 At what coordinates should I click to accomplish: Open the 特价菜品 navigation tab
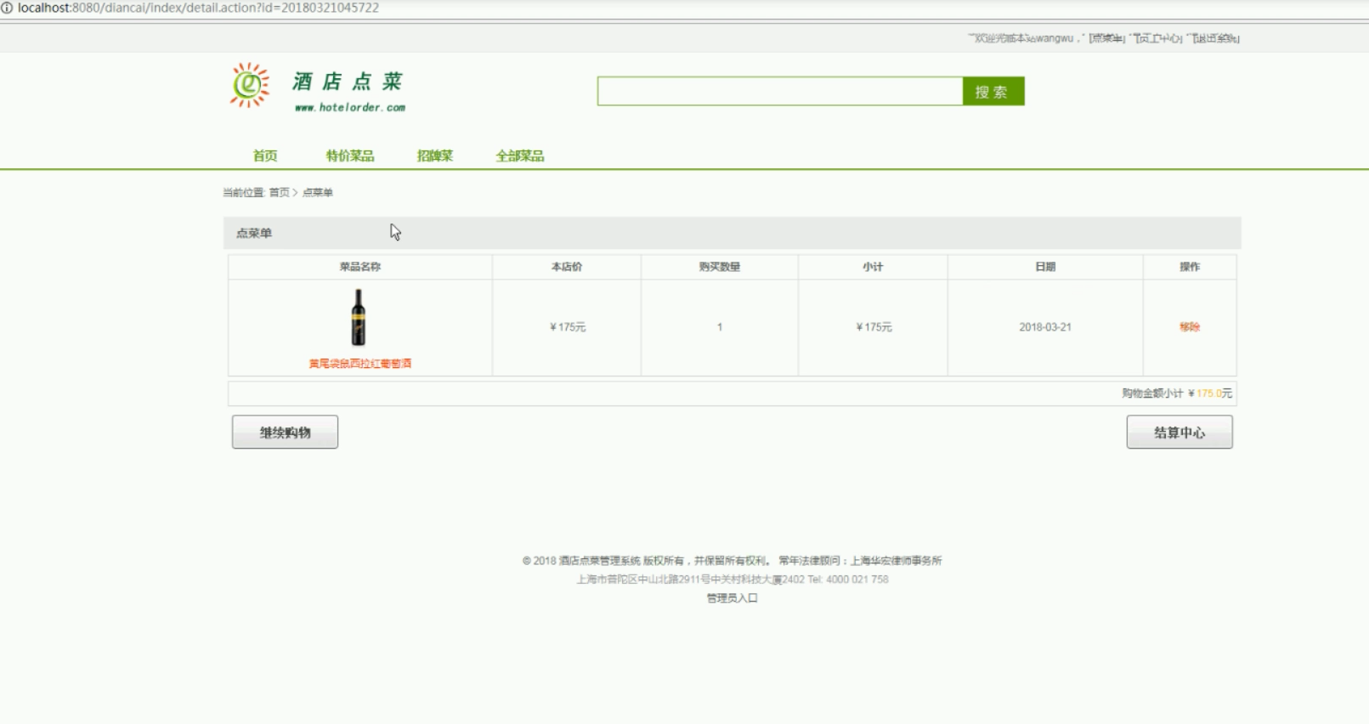[349, 156]
